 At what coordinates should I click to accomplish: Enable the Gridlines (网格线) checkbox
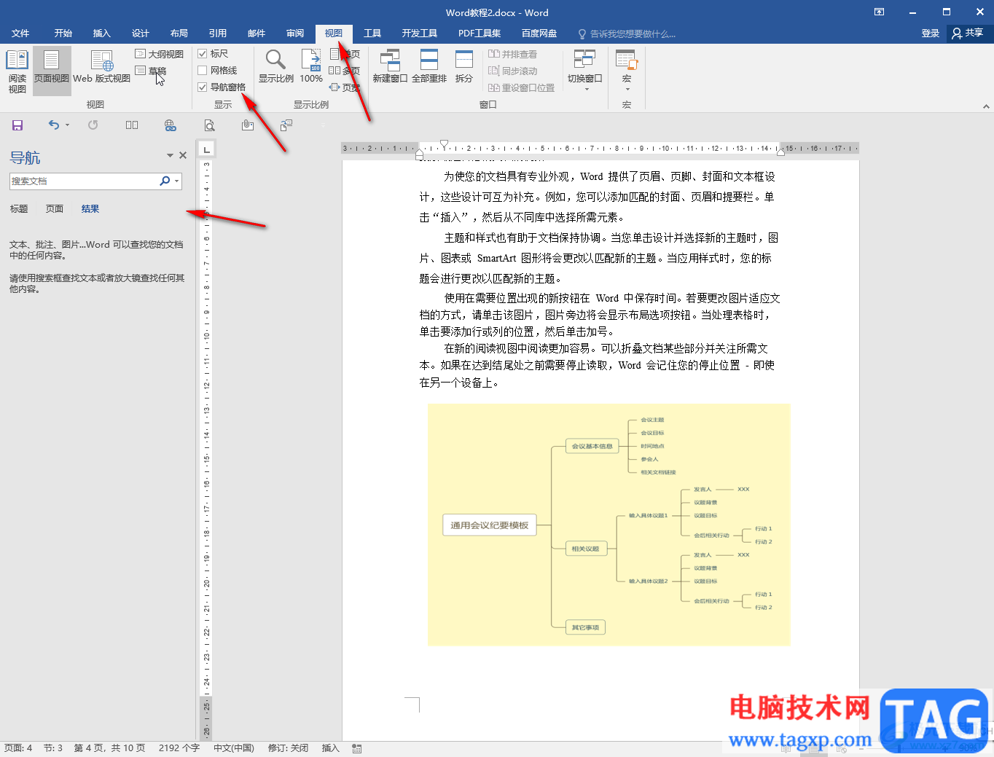pyautogui.click(x=203, y=71)
